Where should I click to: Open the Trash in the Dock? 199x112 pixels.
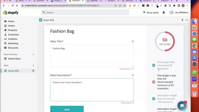(x=194, y=94)
